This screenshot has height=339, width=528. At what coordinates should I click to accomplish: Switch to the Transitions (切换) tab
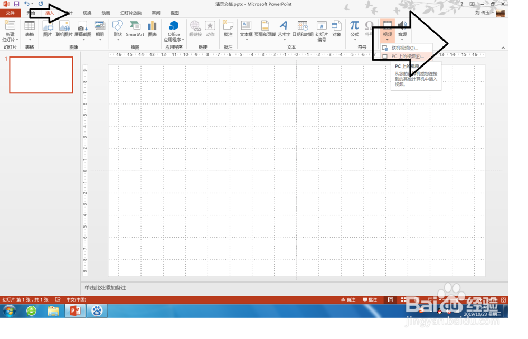point(87,13)
